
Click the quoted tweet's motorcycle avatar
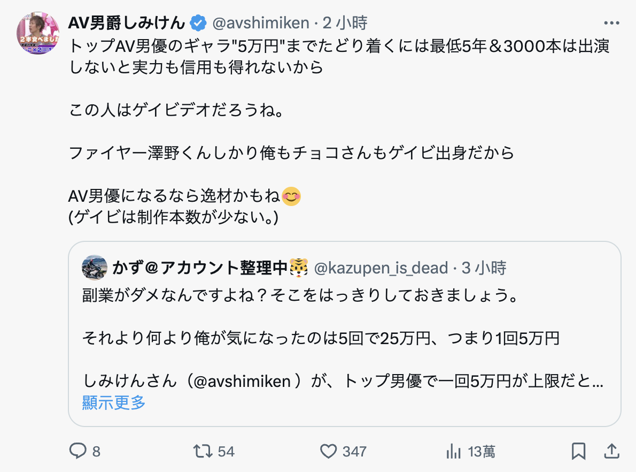coord(95,268)
